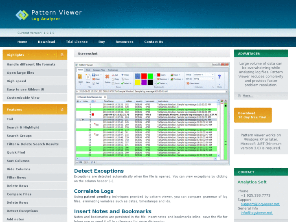Expand the bookmark color gallery arrow

pyautogui.click(x=155, y=83)
